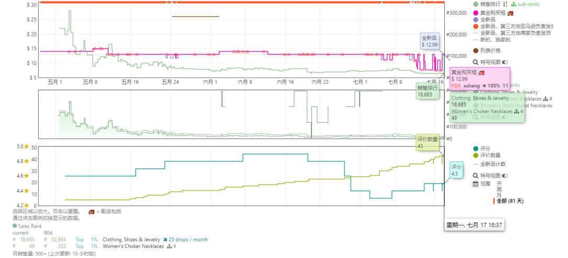
Task: Select the 天 range option
Action: click(499, 184)
